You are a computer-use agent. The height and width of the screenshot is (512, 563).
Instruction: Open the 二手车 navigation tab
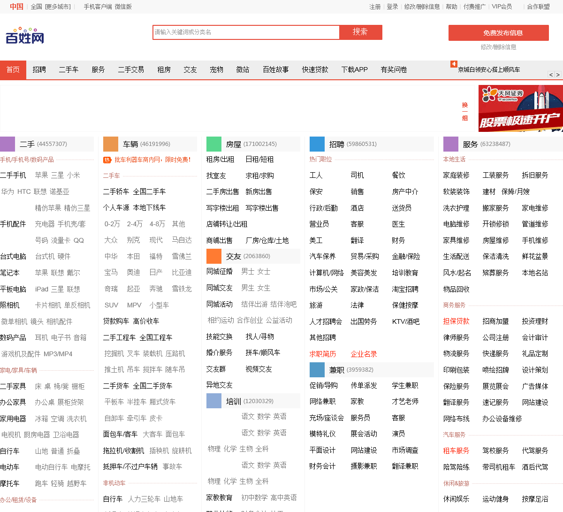[68, 69]
